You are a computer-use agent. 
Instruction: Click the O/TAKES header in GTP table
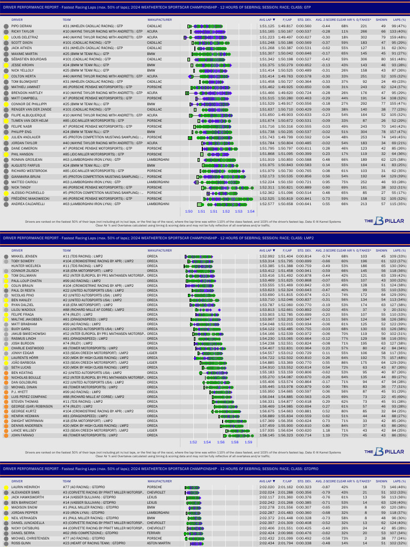click(x=364, y=20)
